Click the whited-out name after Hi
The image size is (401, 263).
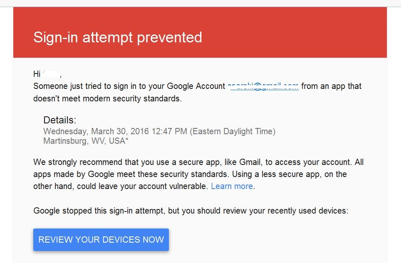click(52, 74)
